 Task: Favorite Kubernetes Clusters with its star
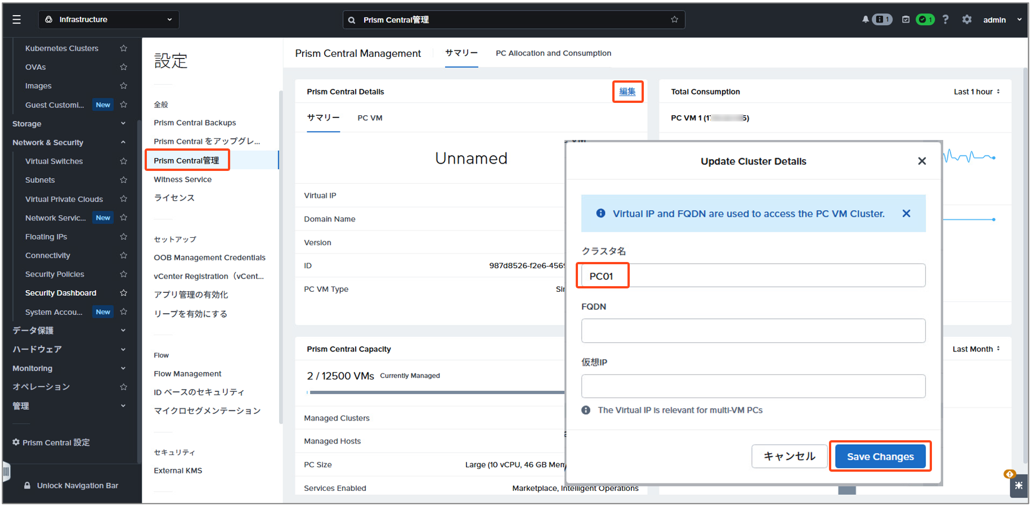[123, 48]
